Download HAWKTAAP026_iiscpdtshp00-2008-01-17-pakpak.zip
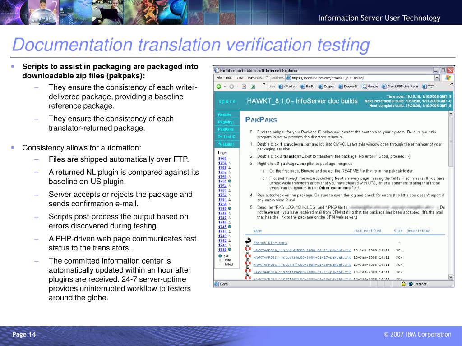Image resolution: width=462 pixels, height=346 pixels. [302, 258]
